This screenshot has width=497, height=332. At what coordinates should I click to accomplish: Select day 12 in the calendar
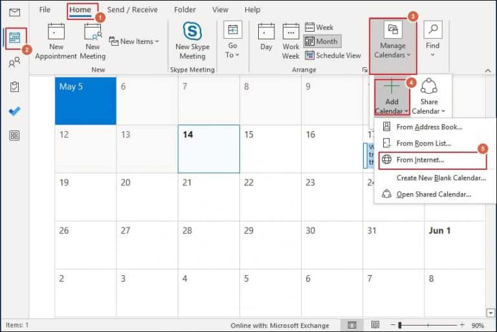(85, 149)
